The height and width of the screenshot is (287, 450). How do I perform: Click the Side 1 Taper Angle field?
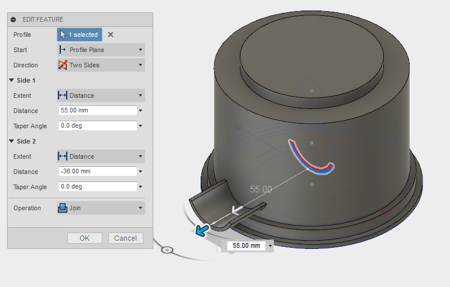tap(98, 126)
